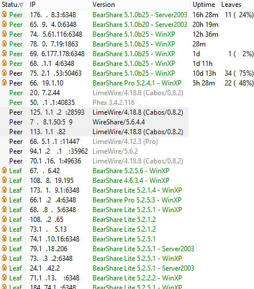Click lock icon for BearShare Pro 5.2.5.3 leaf
Screen dimensions: 254x289
(4, 200)
